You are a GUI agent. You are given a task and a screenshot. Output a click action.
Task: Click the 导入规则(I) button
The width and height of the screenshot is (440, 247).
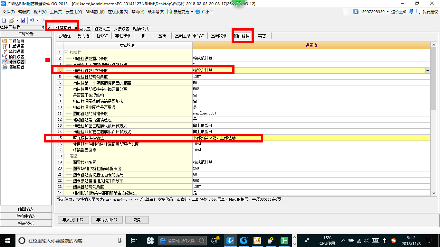[73, 220]
